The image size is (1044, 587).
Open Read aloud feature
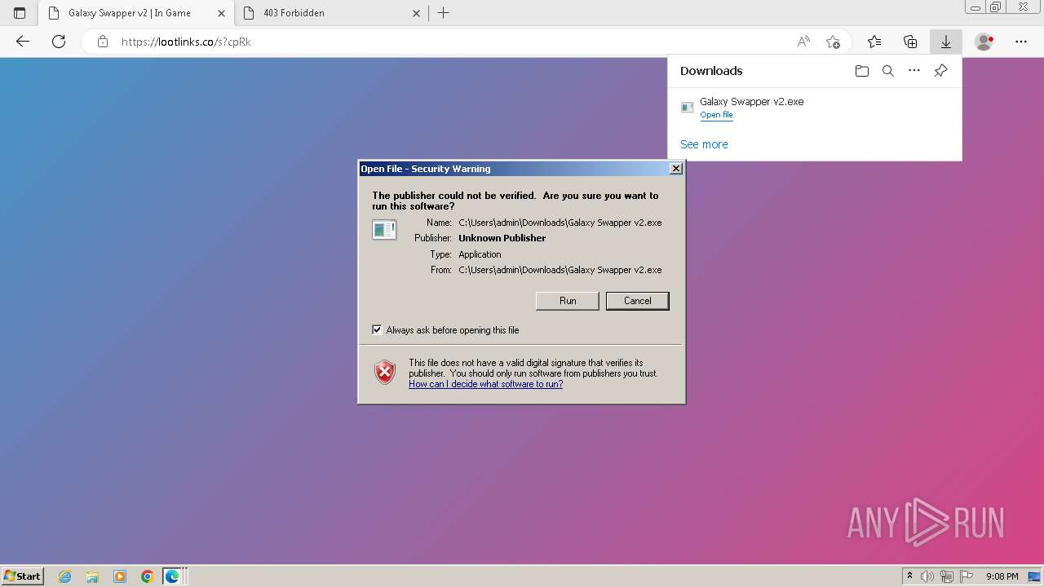click(803, 42)
